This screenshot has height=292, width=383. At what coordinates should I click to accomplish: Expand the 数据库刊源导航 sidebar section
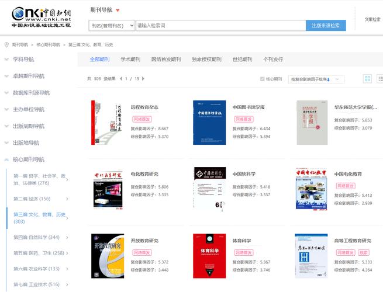click(x=31, y=93)
